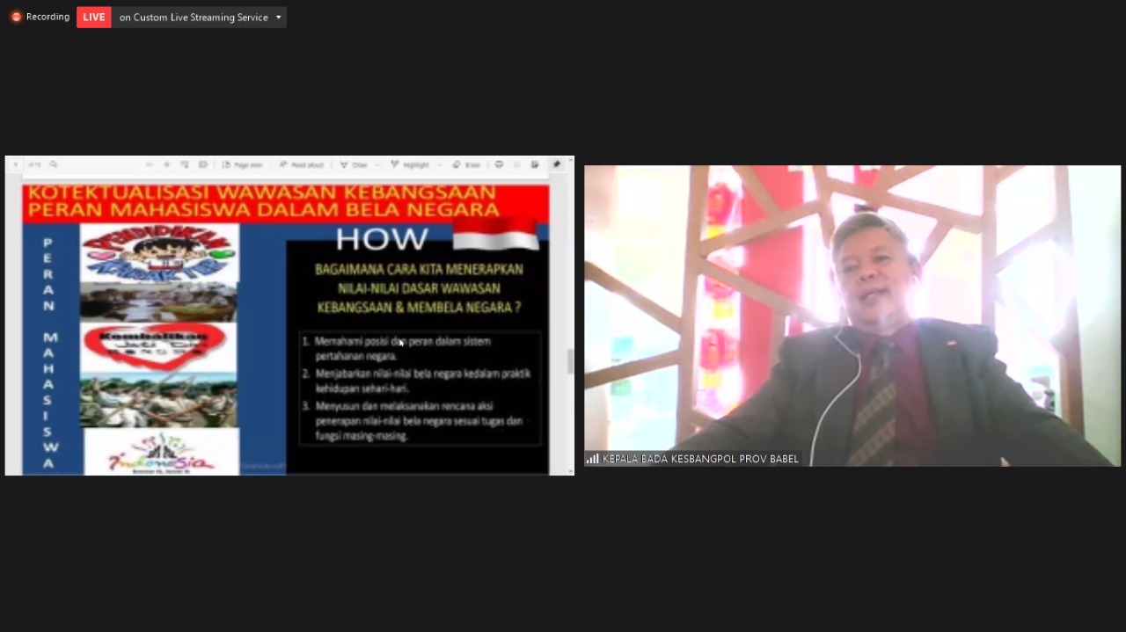
Task: Click the print icon in PDF toolbar
Action: pyautogui.click(x=499, y=164)
